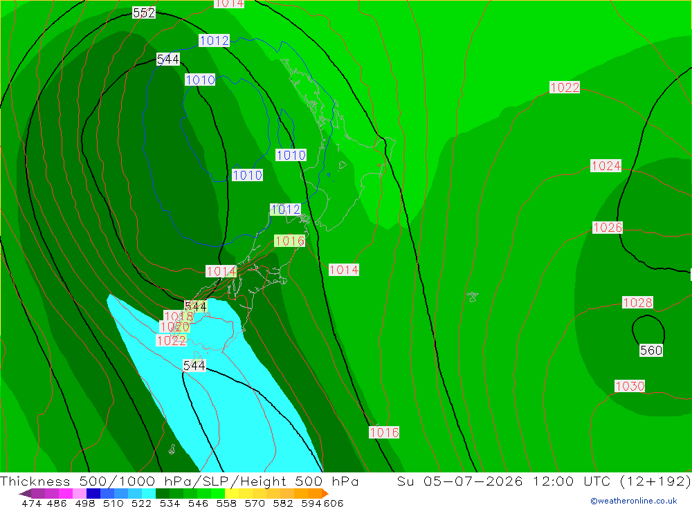Click the orange arrow tip ending the legend
This screenshot has width=692, height=507.
click(x=325, y=493)
